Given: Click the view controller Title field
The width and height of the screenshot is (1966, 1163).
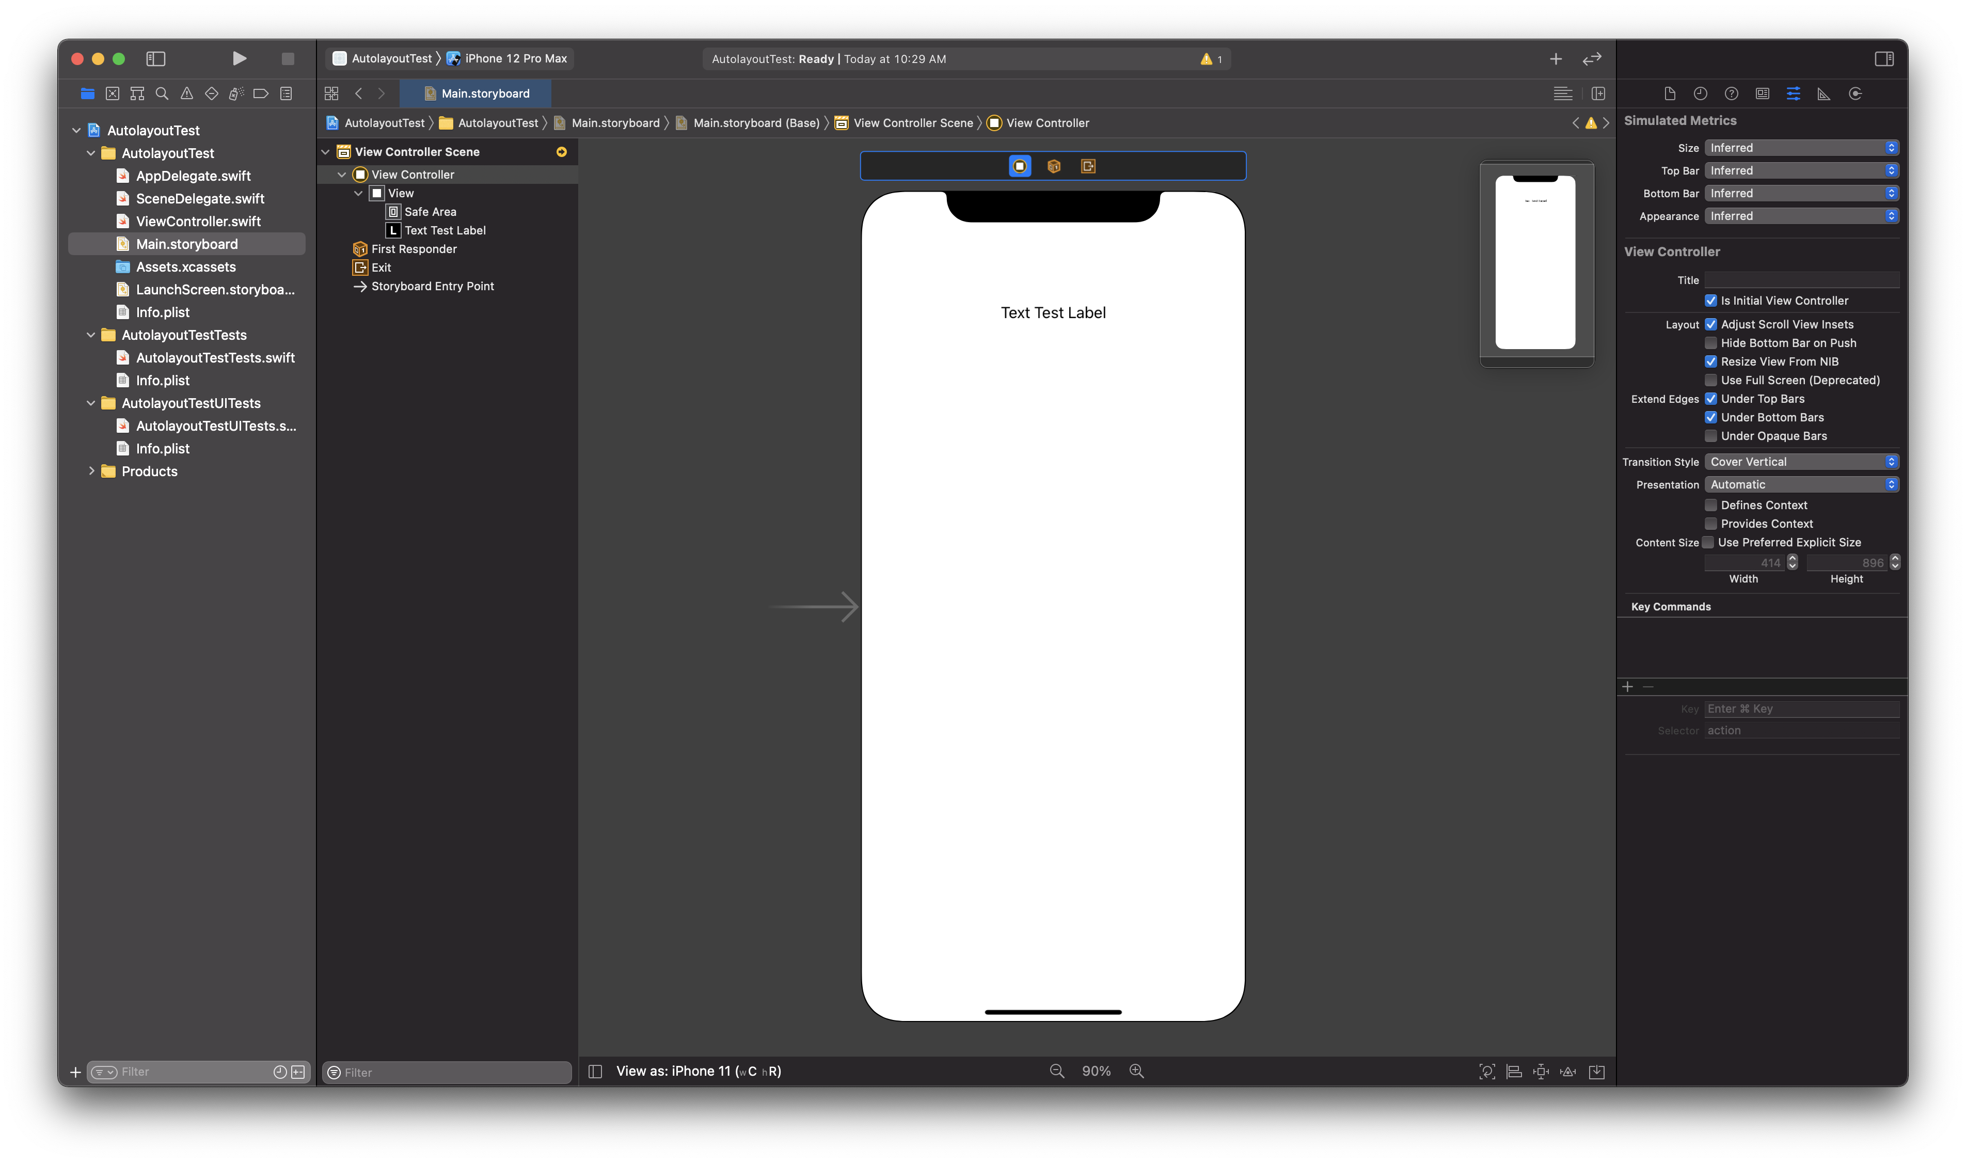Looking at the screenshot, I should pos(1801,280).
